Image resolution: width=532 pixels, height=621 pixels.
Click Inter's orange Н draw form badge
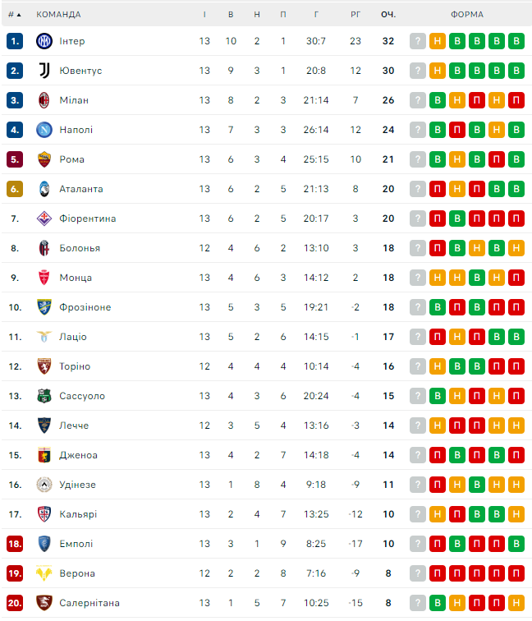pos(438,41)
